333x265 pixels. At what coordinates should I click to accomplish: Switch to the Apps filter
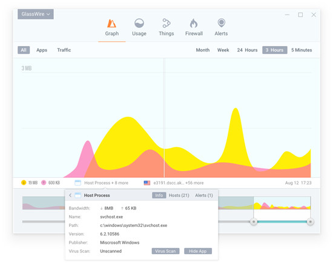click(x=42, y=50)
